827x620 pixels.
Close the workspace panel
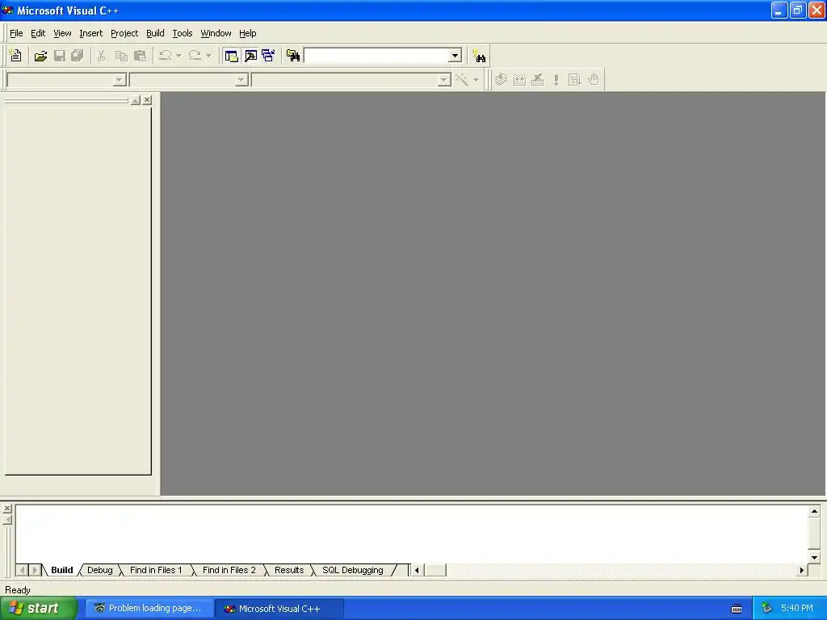[147, 99]
